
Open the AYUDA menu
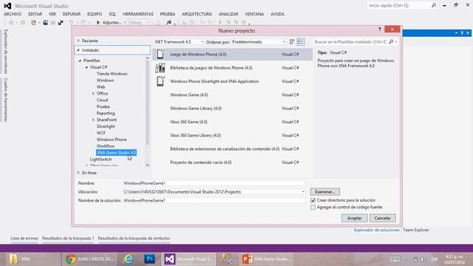click(x=278, y=14)
